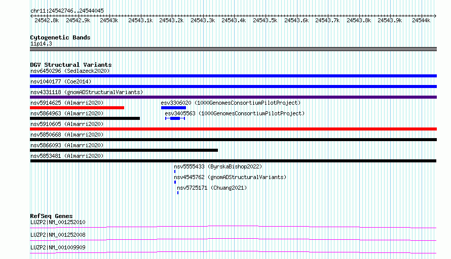Screen dimensions: 451x259
Task: Open esv3306020 1000GenomesConsortiumPilotProject label
Action: pyautogui.click(x=231, y=103)
